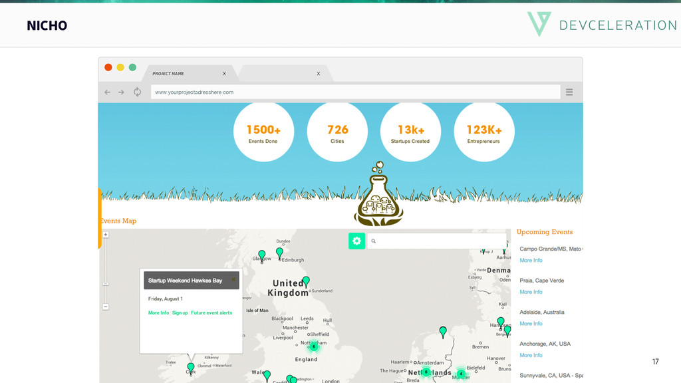Click the Sunnyvale, CA, USA event entry

(x=551, y=376)
